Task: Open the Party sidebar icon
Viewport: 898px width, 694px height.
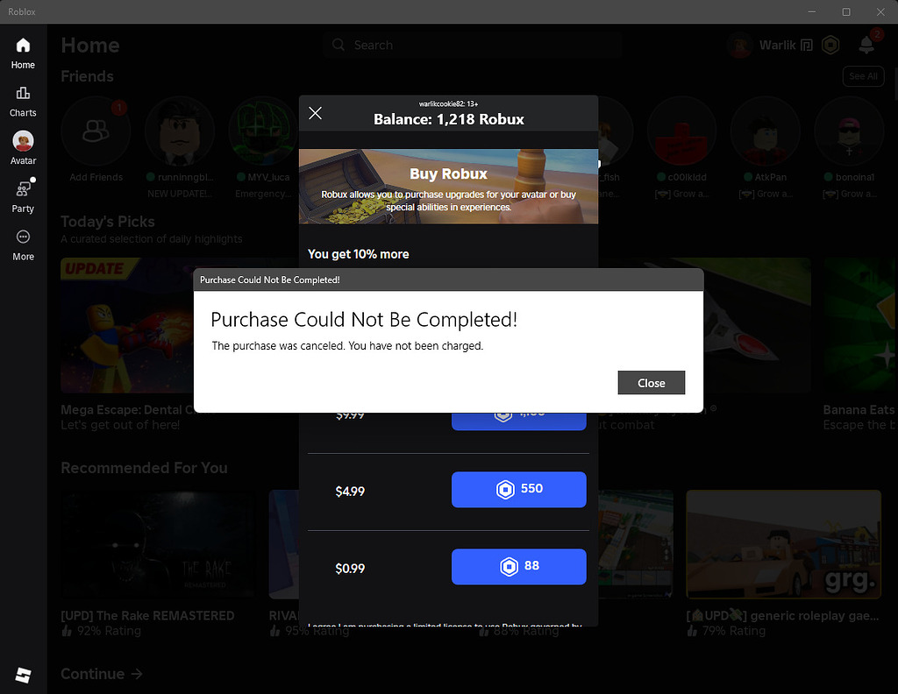Action: pos(23,188)
